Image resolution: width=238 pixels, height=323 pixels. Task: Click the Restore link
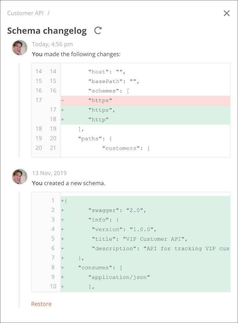click(x=41, y=304)
